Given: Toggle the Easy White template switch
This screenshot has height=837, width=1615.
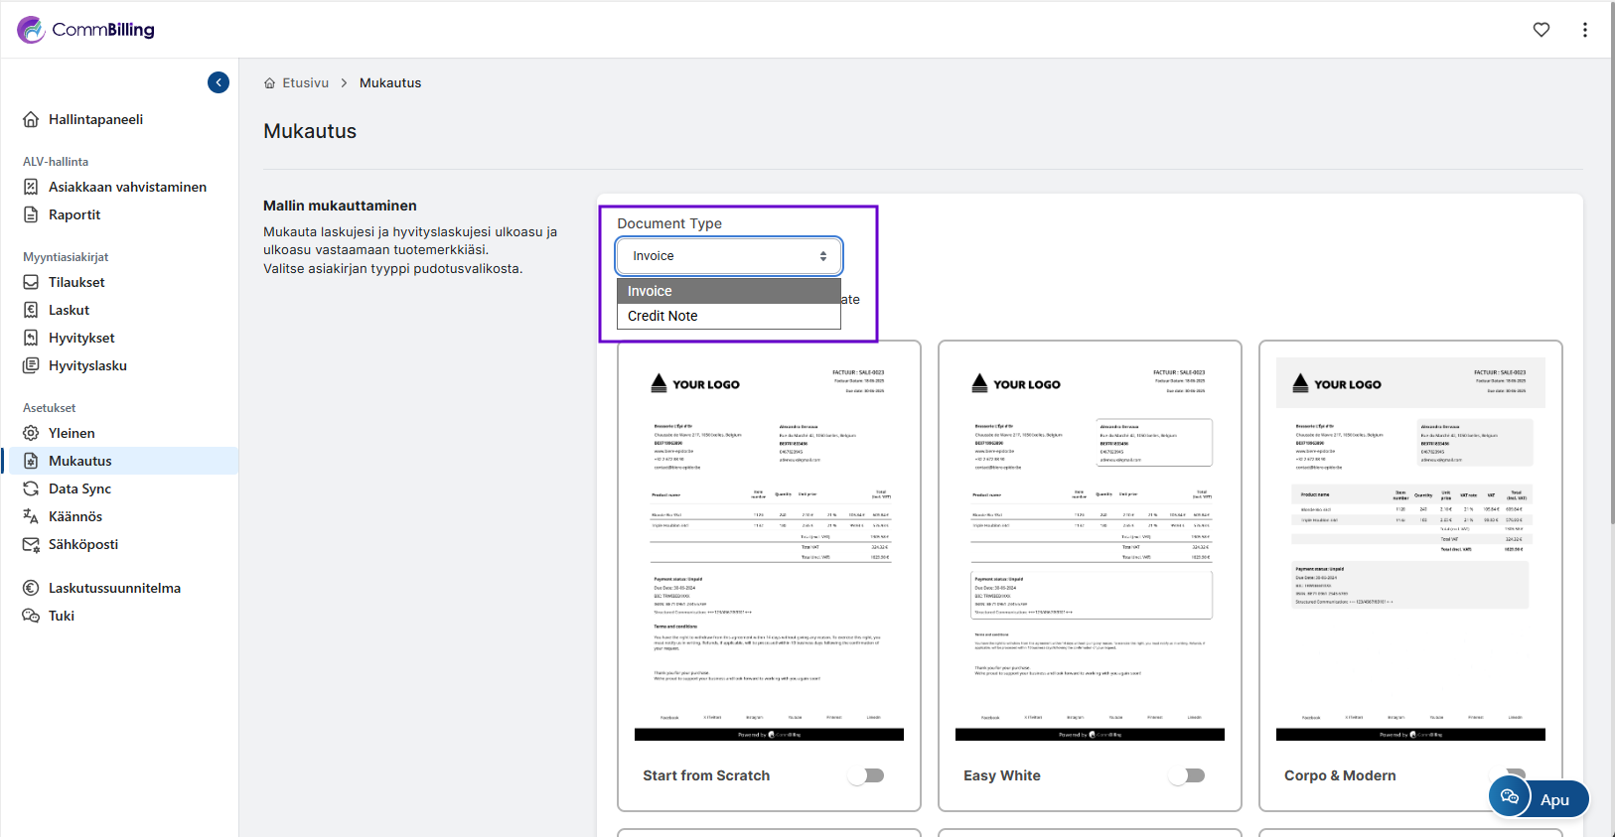Looking at the screenshot, I should (1188, 775).
